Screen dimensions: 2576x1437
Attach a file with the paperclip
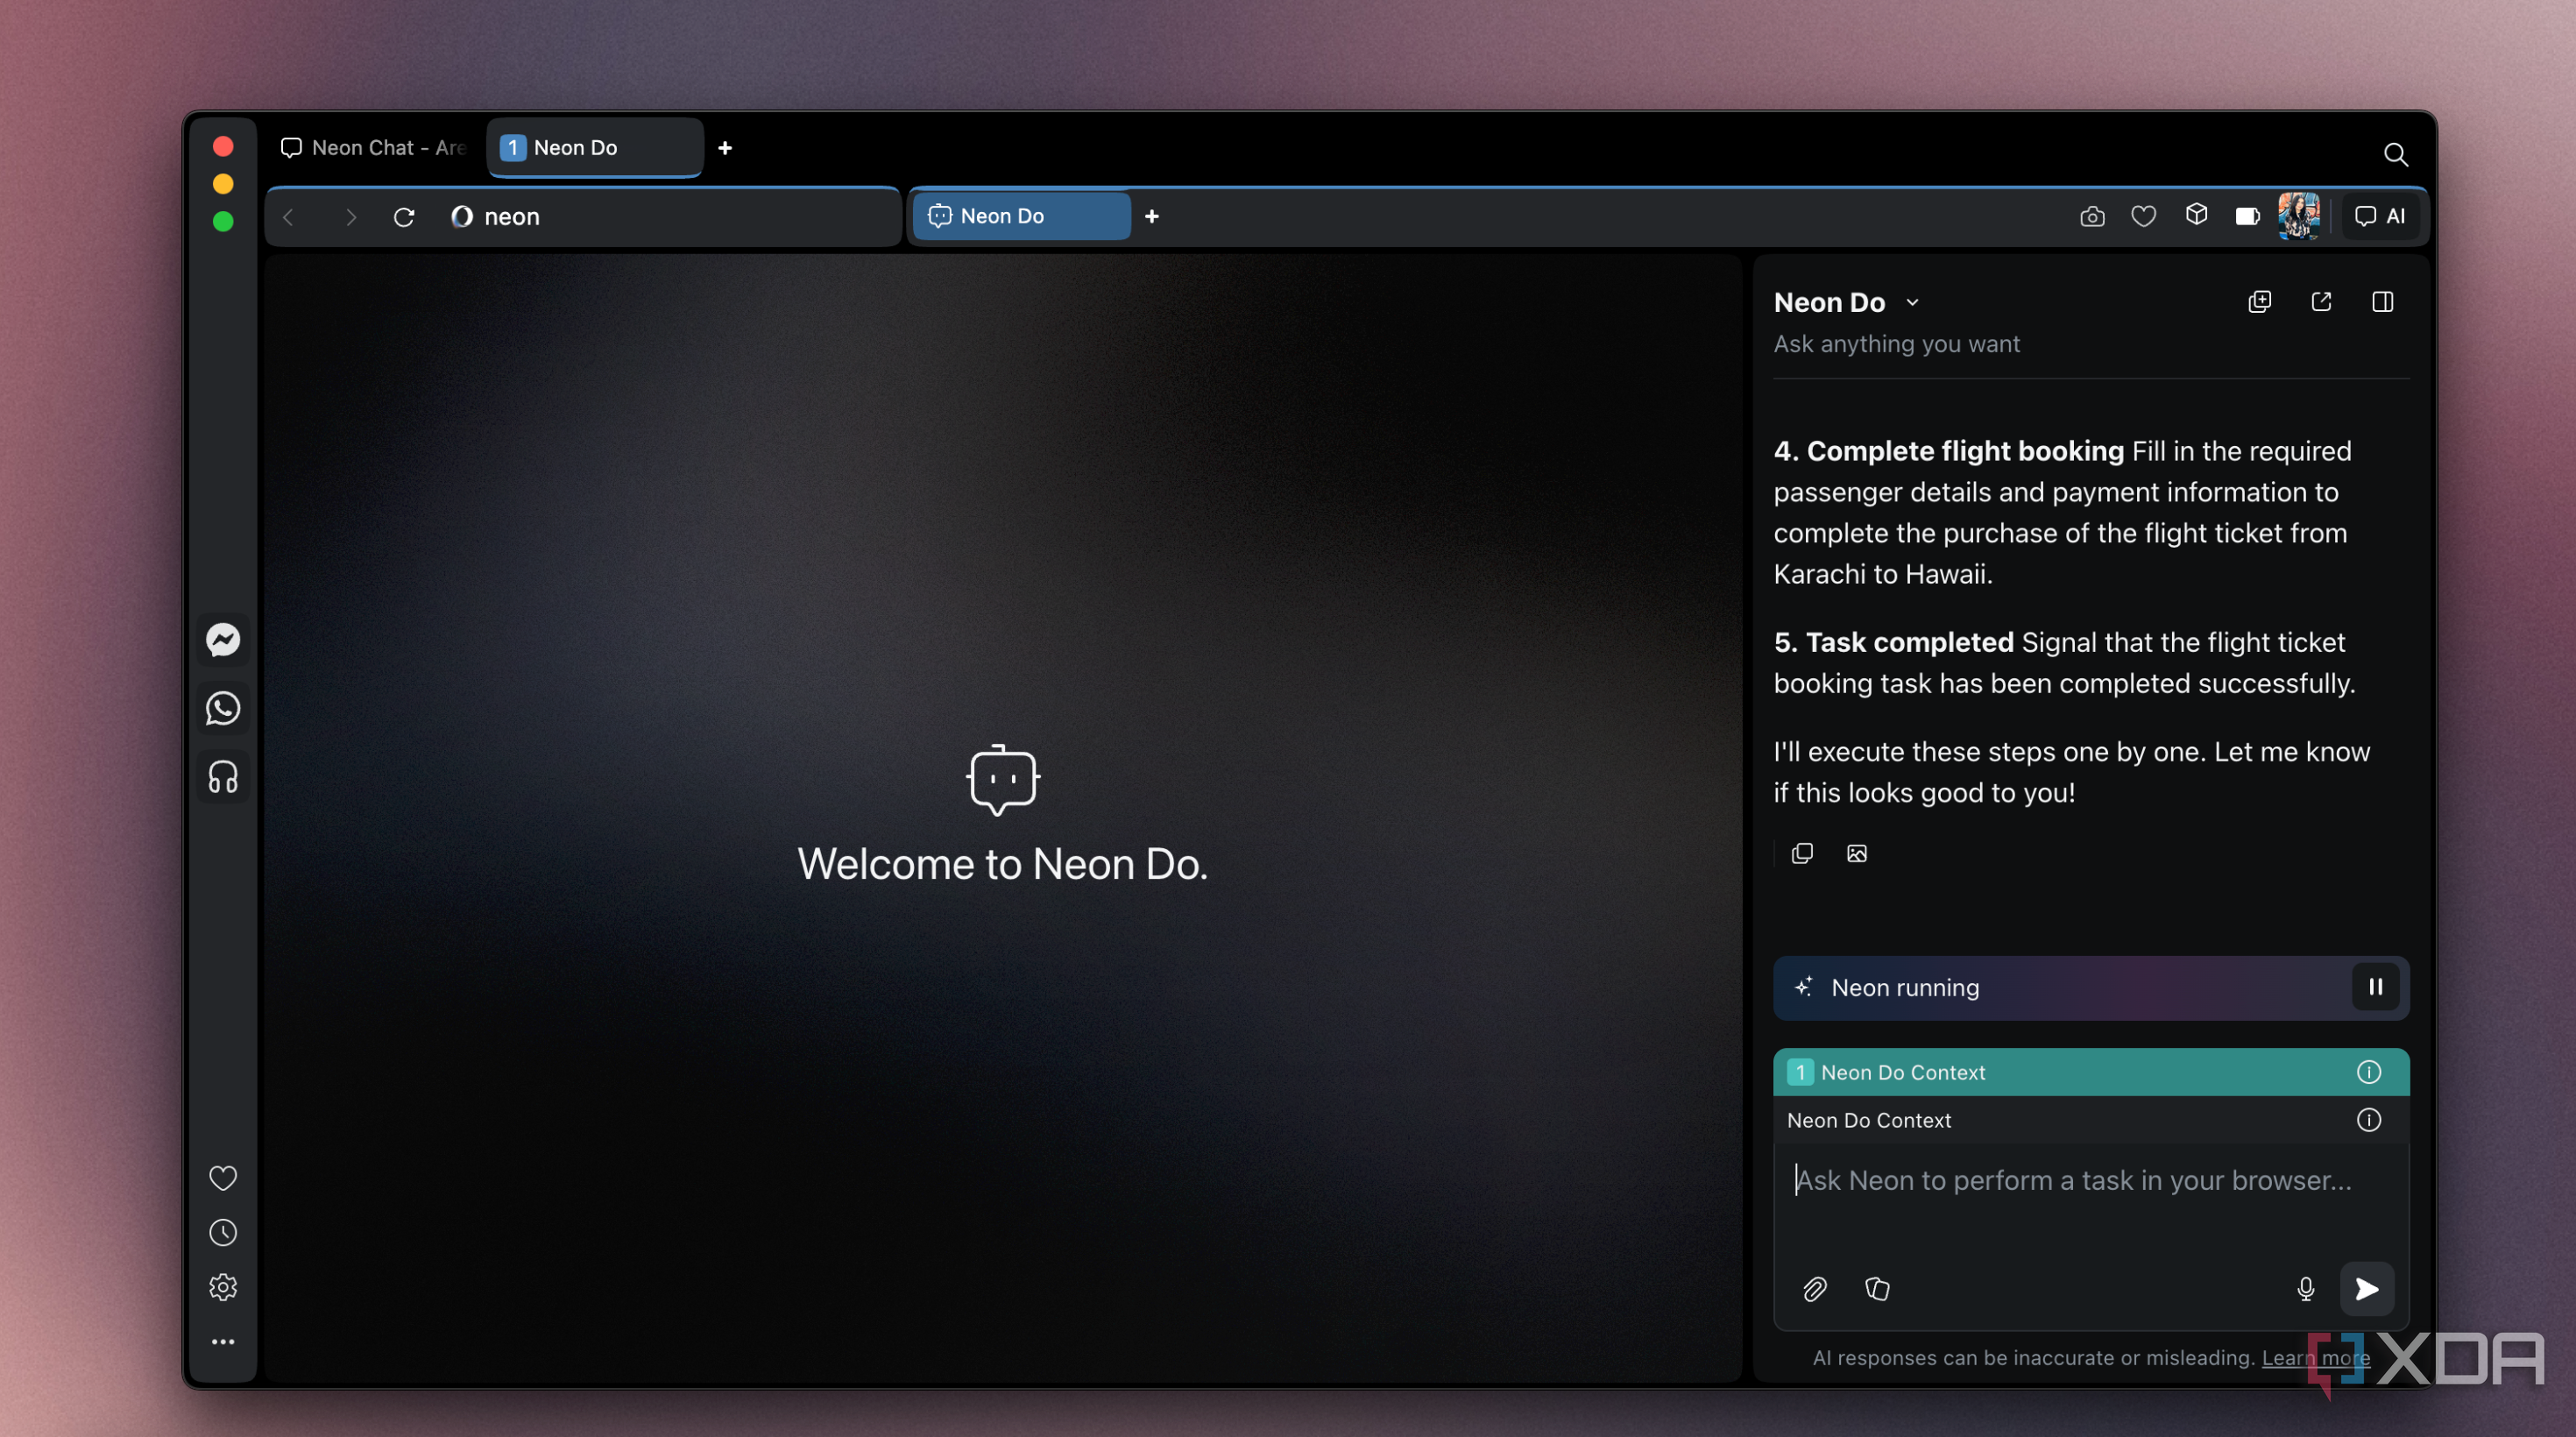click(x=1814, y=1289)
